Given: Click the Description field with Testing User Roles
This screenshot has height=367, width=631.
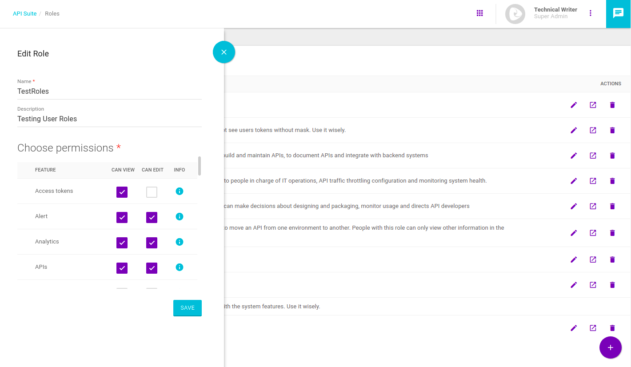Looking at the screenshot, I should tap(109, 119).
